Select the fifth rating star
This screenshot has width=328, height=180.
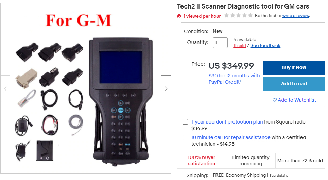[x=250, y=15]
